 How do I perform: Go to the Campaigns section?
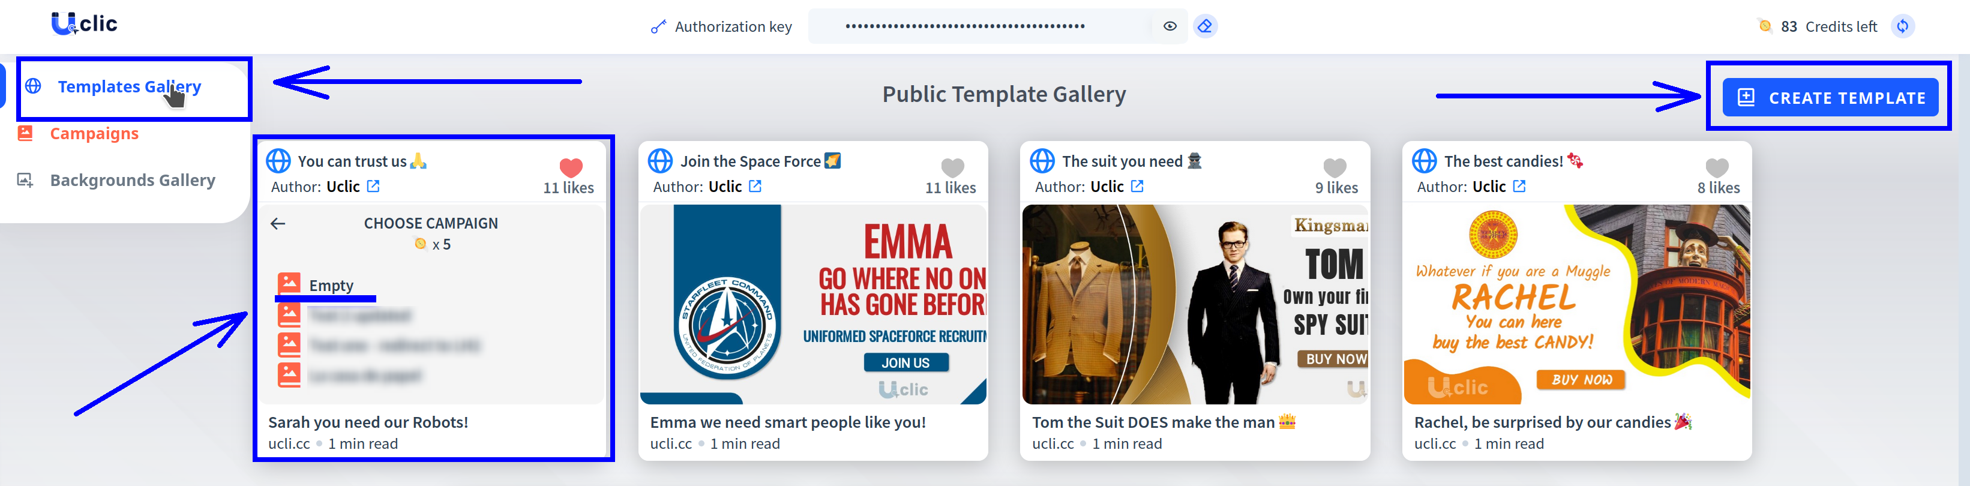[x=93, y=134]
